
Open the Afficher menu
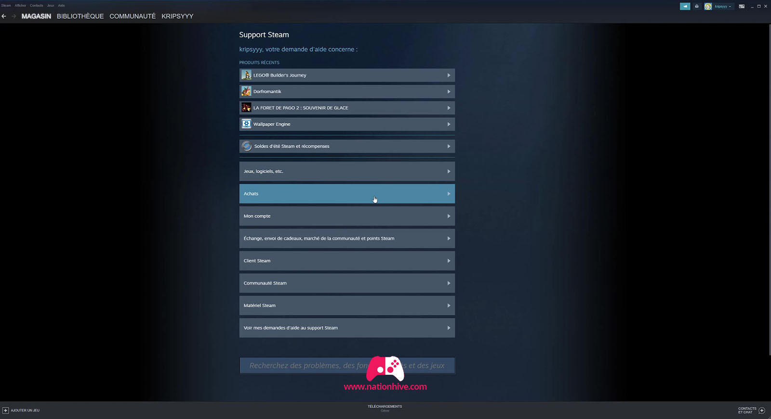pyautogui.click(x=20, y=6)
